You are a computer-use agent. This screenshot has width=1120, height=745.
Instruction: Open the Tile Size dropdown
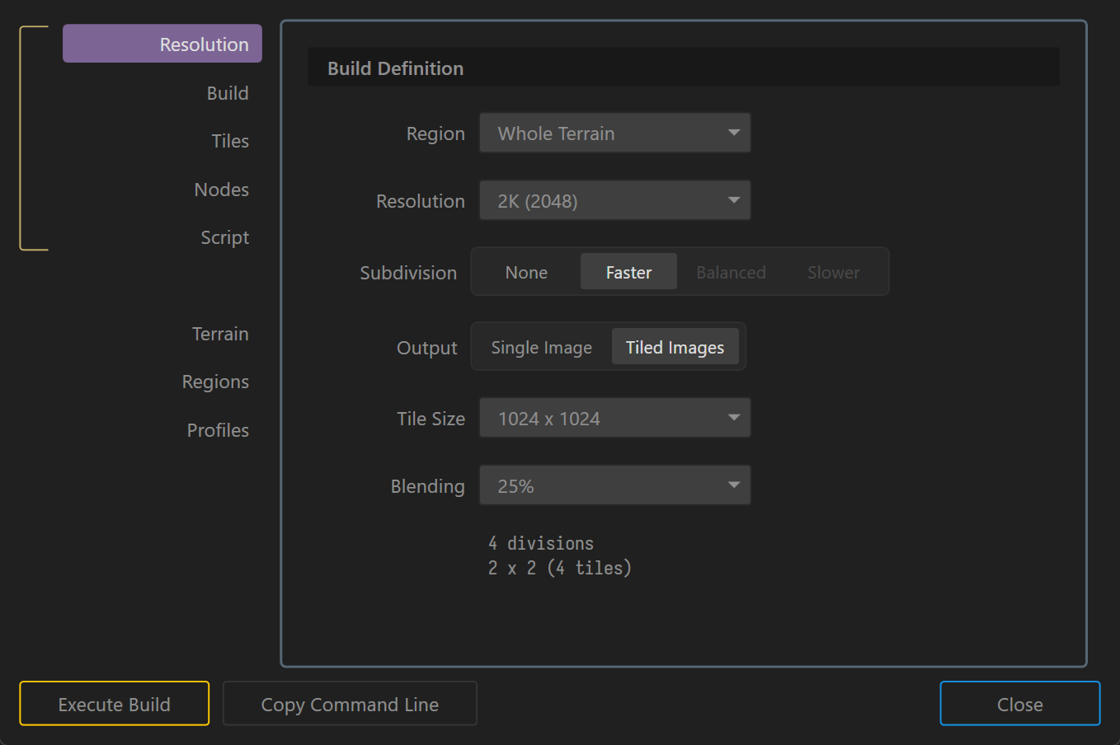point(614,419)
